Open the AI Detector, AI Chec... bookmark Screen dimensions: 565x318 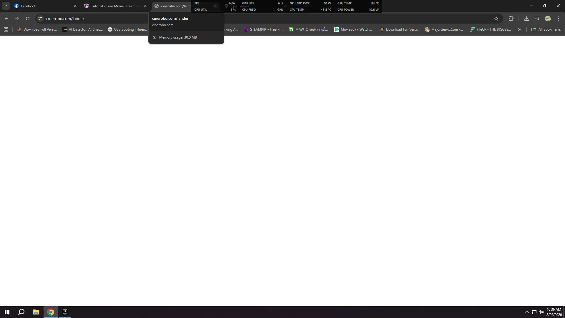pyautogui.click(x=83, y=29)
